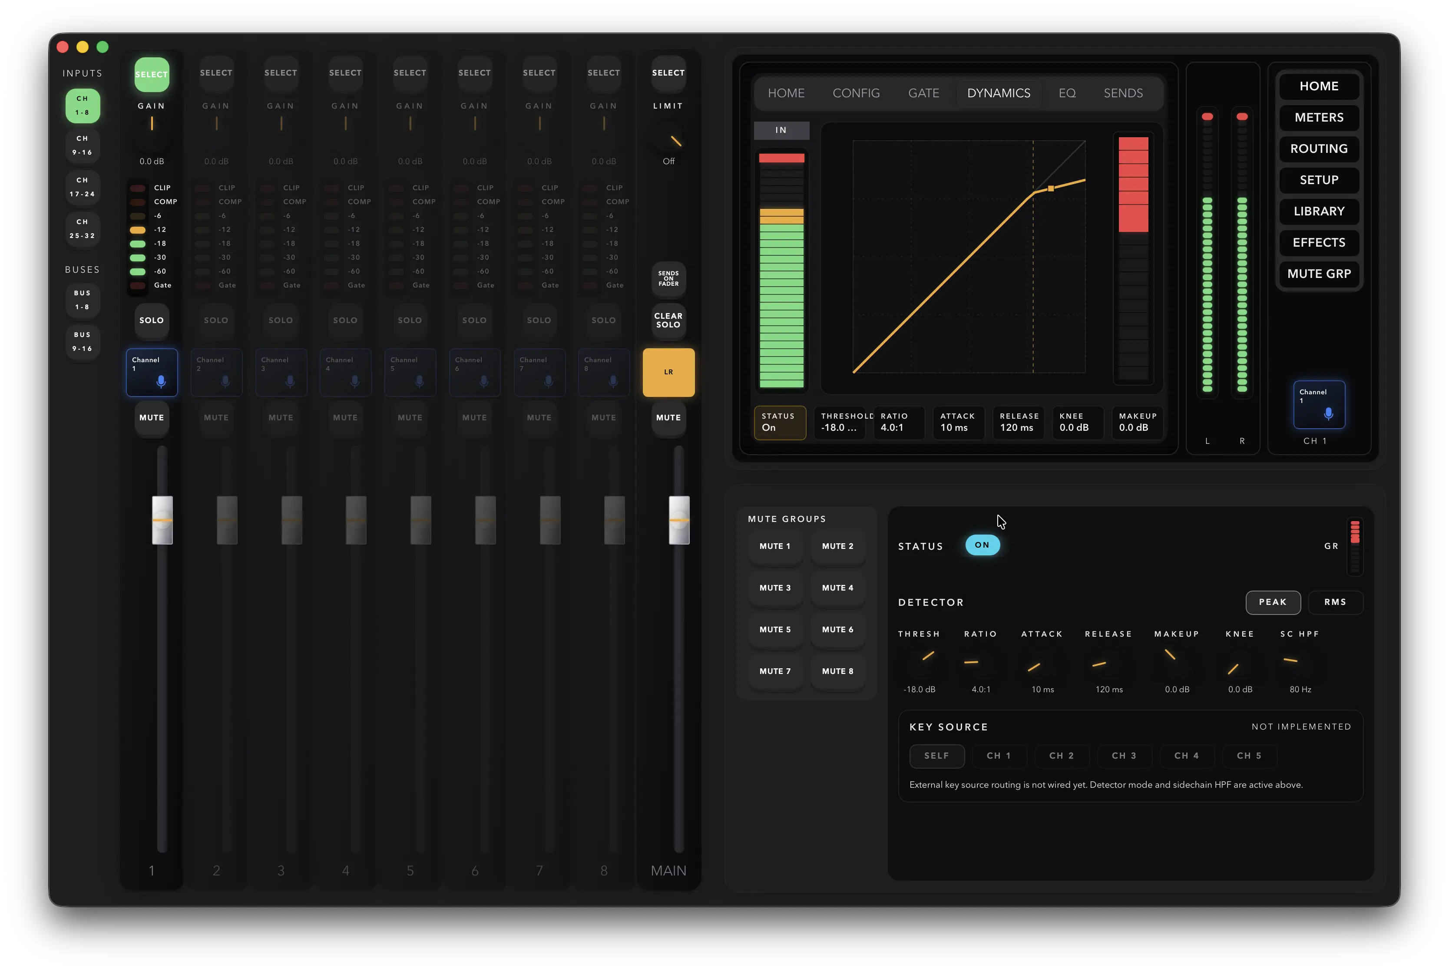This screenshot has height=971, width=1449.
Task: Select the CH 9-16 input bank
Action: coord(83,145)
